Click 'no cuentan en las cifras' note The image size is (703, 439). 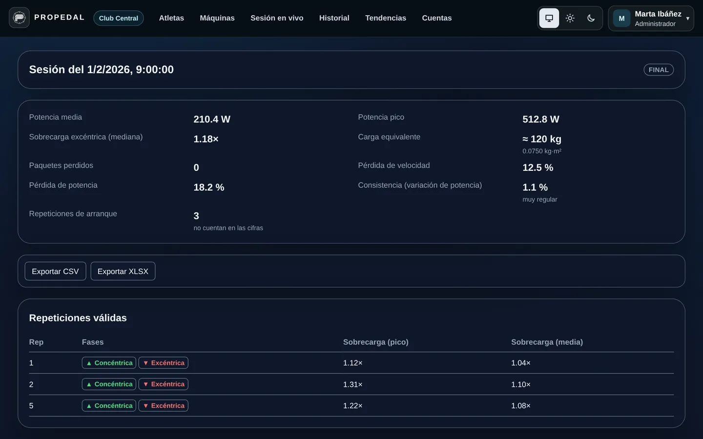(x=228, y=228)
